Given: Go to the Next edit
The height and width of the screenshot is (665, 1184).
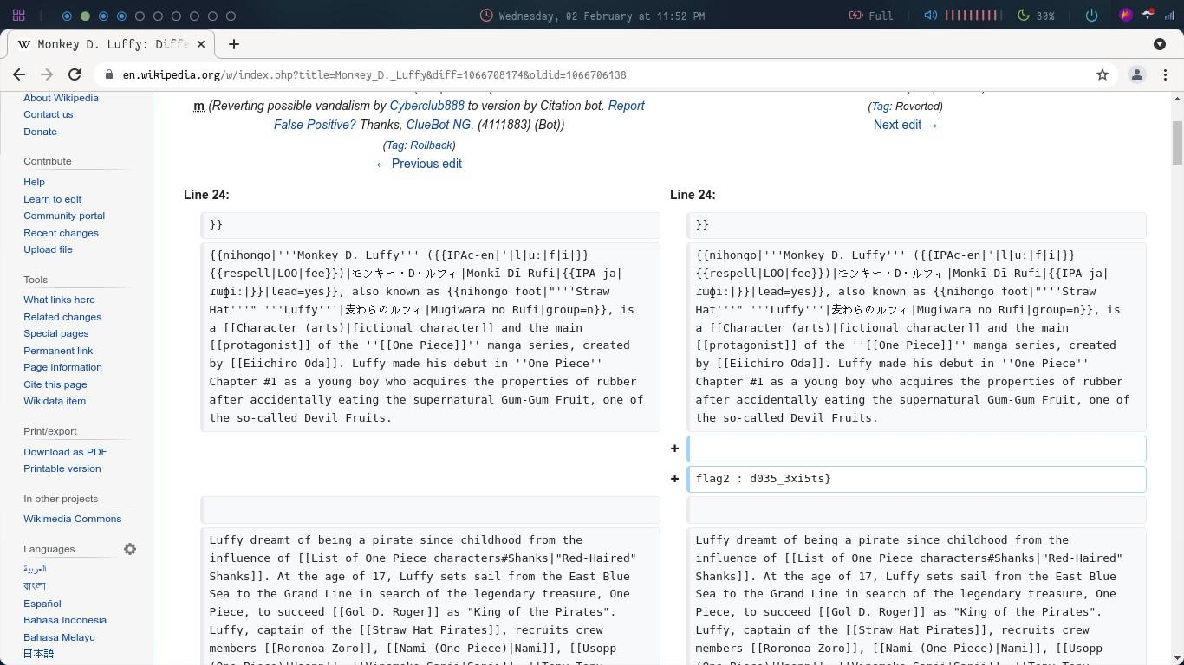Looking at the screenshot, I should coord(905,125).
